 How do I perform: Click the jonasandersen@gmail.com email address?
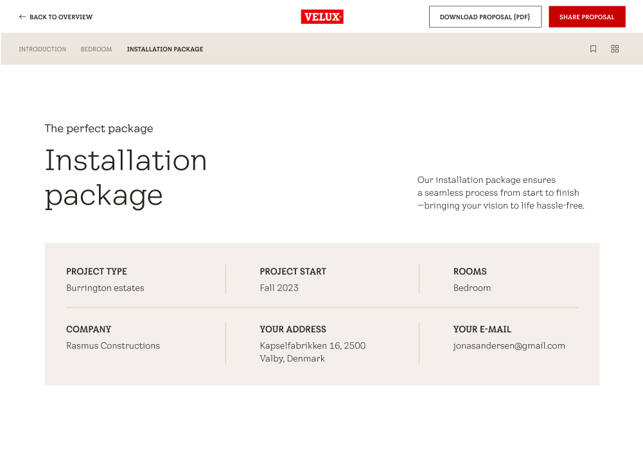click(509, 346)
